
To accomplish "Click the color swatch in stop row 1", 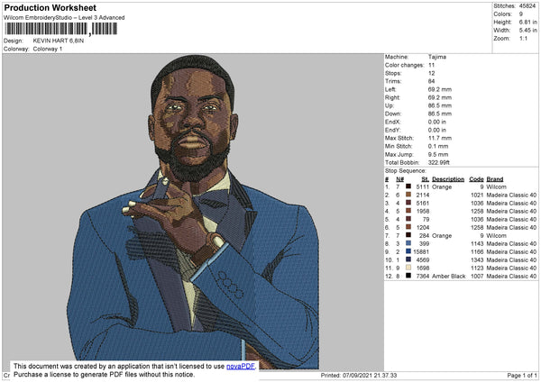I will point(408,186).
